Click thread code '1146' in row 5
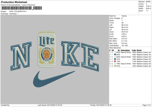The height and width of the screenshot is (107, 152). 134,61
